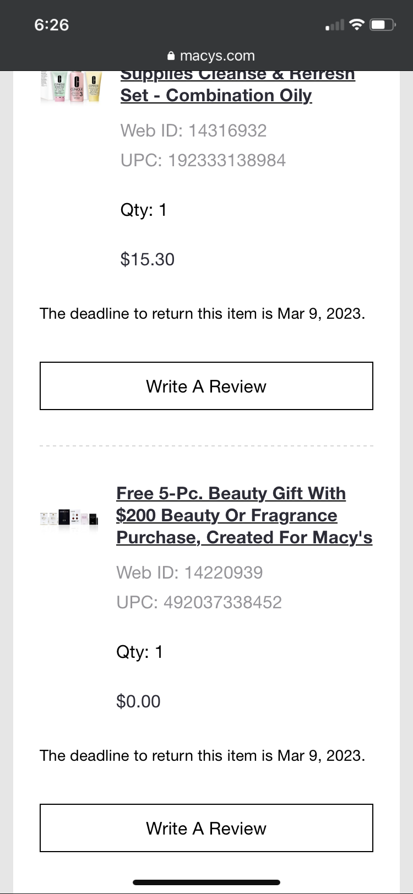Tap the Web ID 14220939 text
The width and height of the screenshot is (413, 894).
click(189, 573)
